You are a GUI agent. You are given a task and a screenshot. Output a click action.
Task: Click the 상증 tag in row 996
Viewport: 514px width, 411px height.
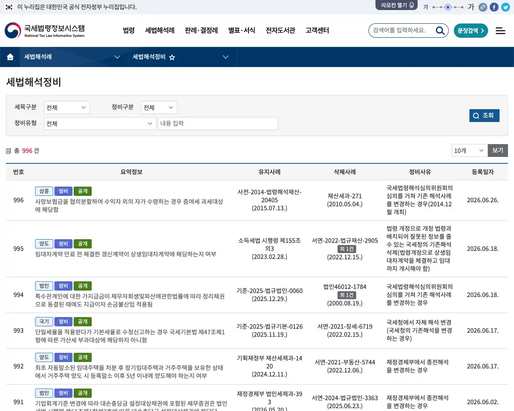tap(44, 191)
